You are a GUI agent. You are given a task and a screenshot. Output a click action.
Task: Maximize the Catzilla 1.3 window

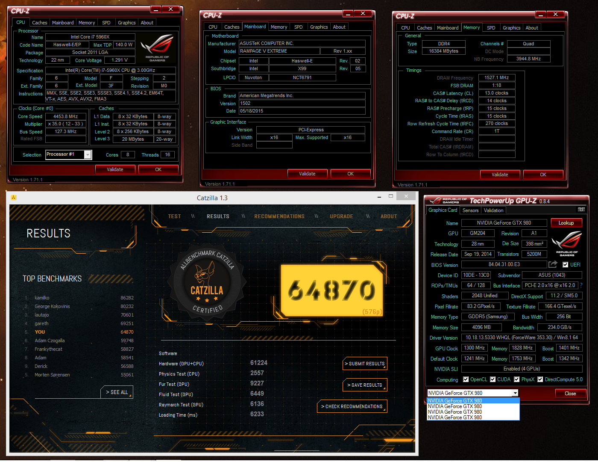390,196
